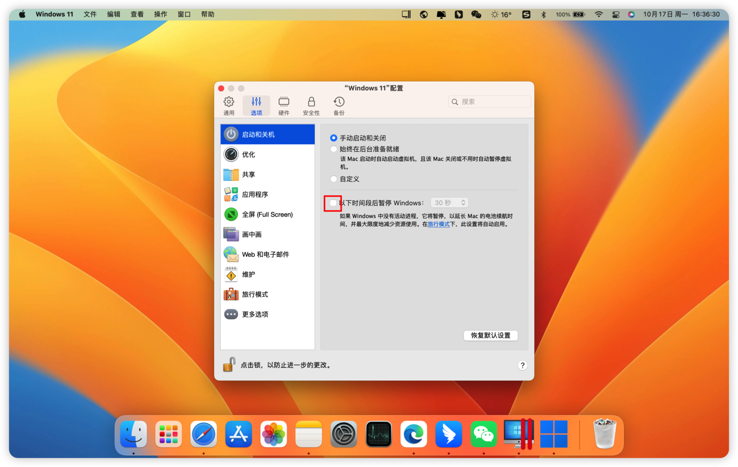Click 恢复默认设置 button
Image resolution: width=738 pixels, height=467 pixels.
(491, 335)
